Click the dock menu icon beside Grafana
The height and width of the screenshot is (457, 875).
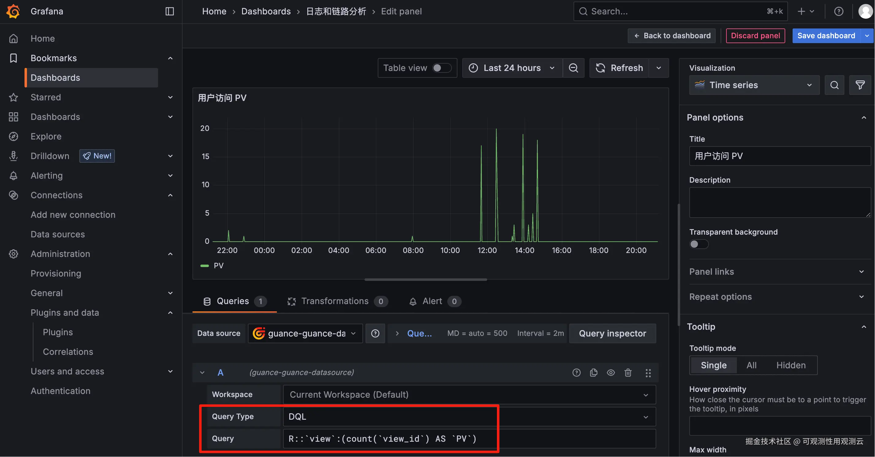169,11
